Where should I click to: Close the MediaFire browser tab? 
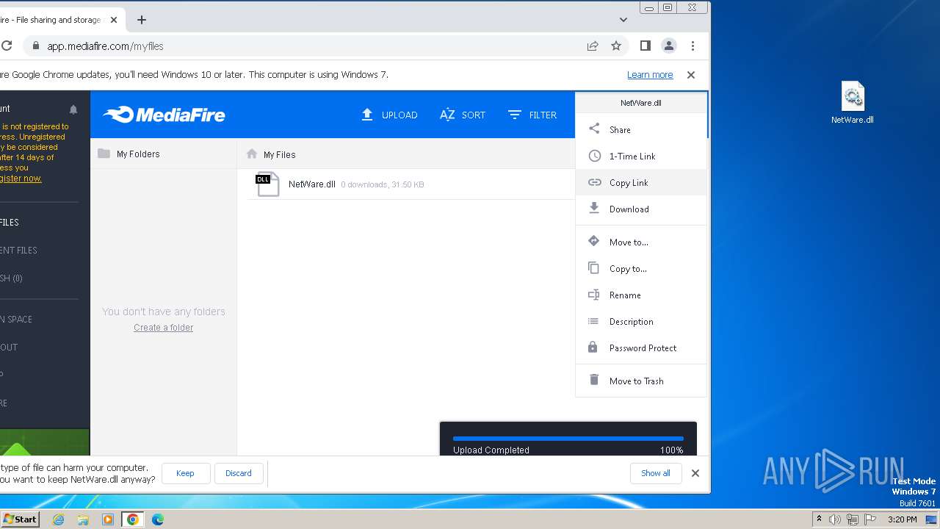[114, 20]
